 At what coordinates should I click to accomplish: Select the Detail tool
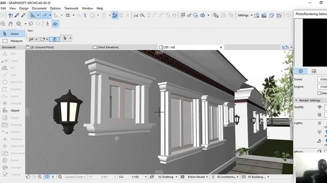tap(12, 161)
